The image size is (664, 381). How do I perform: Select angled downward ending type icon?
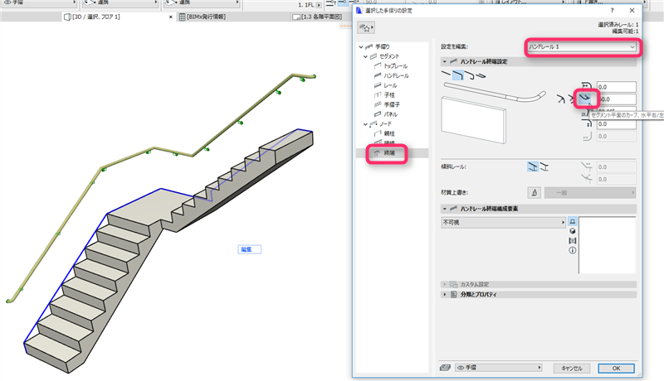[x=458, y=75]
